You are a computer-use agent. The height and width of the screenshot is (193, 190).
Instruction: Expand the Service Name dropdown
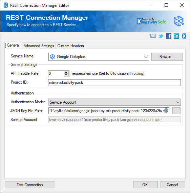coord(146,57)
